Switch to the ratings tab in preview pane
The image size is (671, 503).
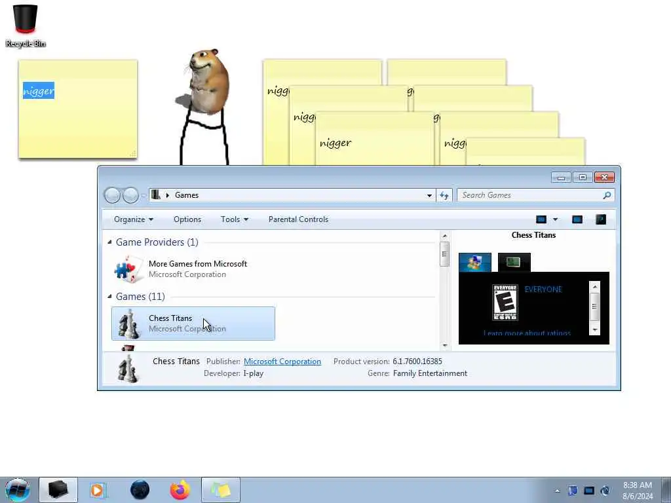pos(475,262)
